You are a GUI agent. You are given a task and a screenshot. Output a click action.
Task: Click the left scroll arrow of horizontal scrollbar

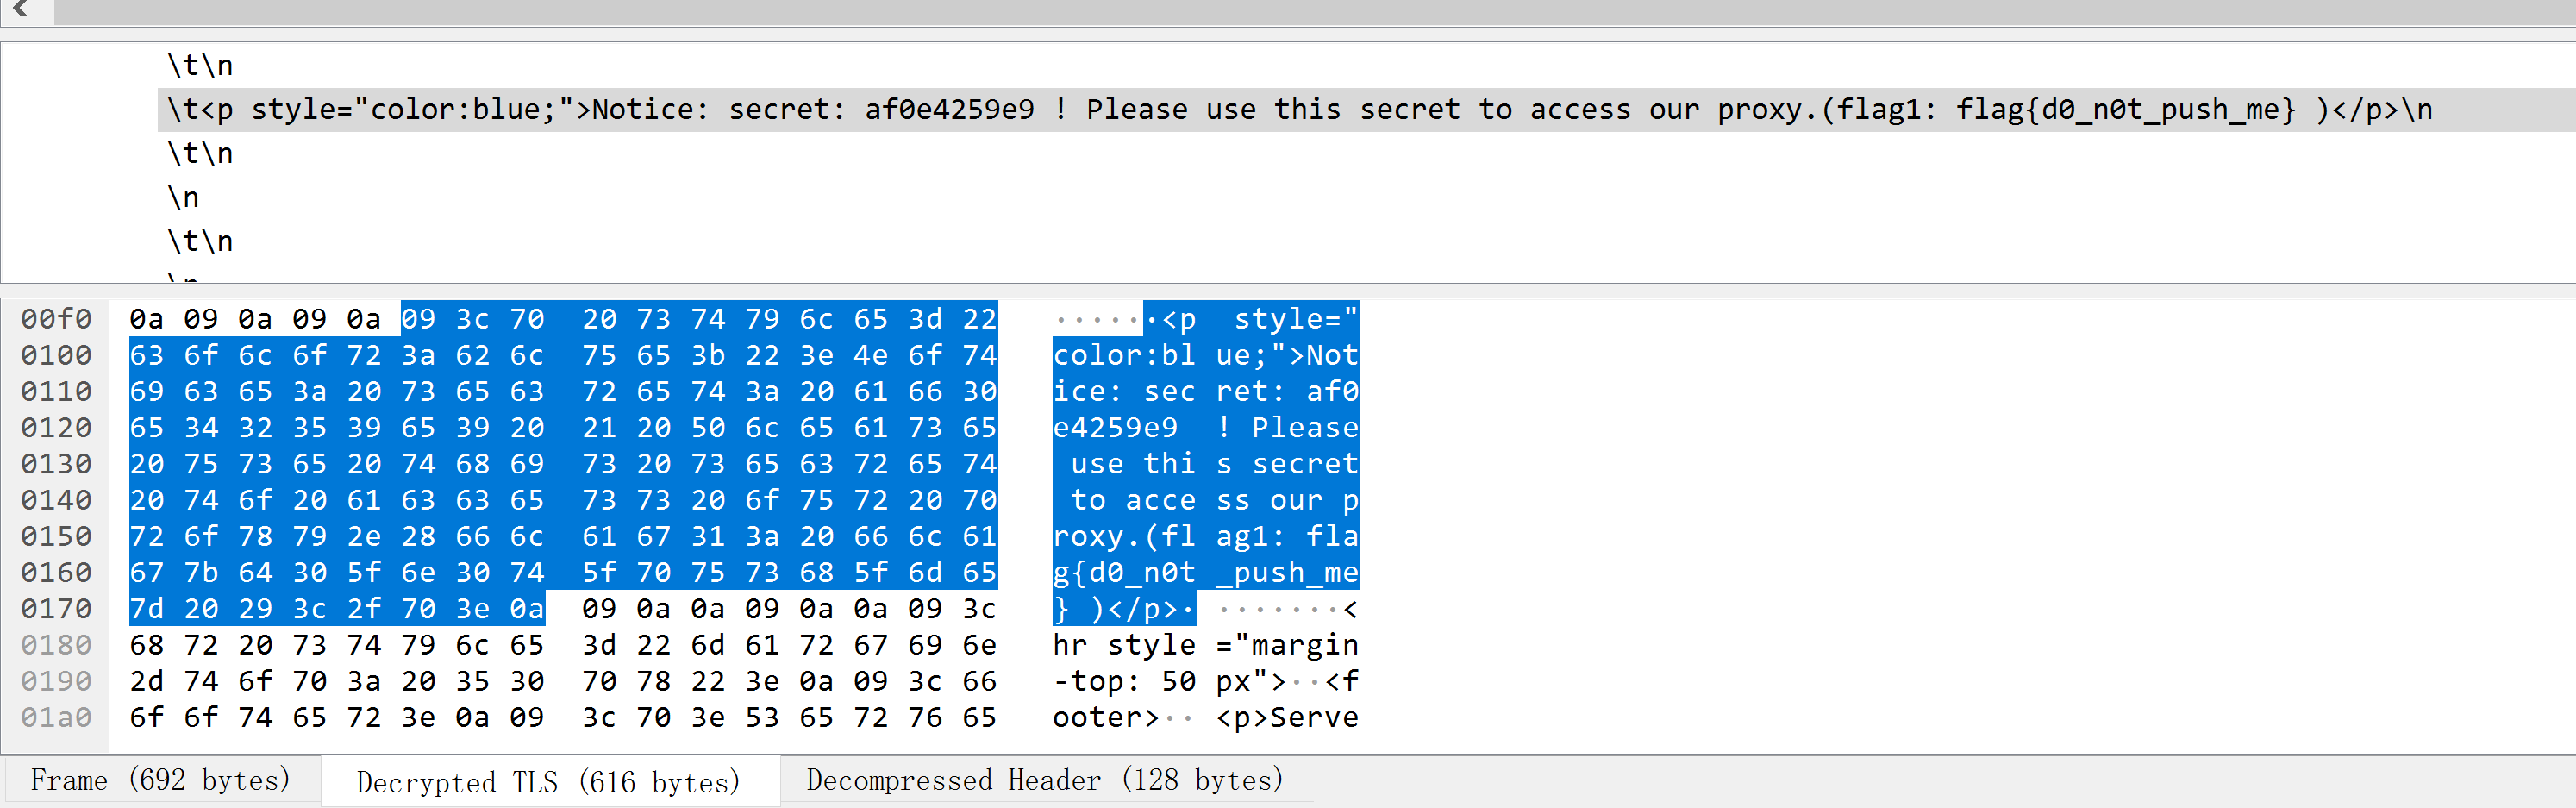pos(20,10)
